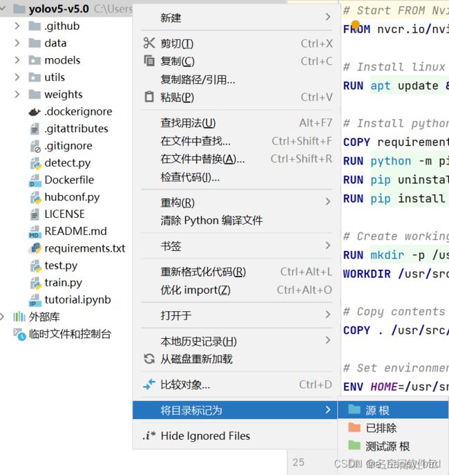Select the test.py file
This screenshot has height=475, width=449.
[x=61, y=266]
